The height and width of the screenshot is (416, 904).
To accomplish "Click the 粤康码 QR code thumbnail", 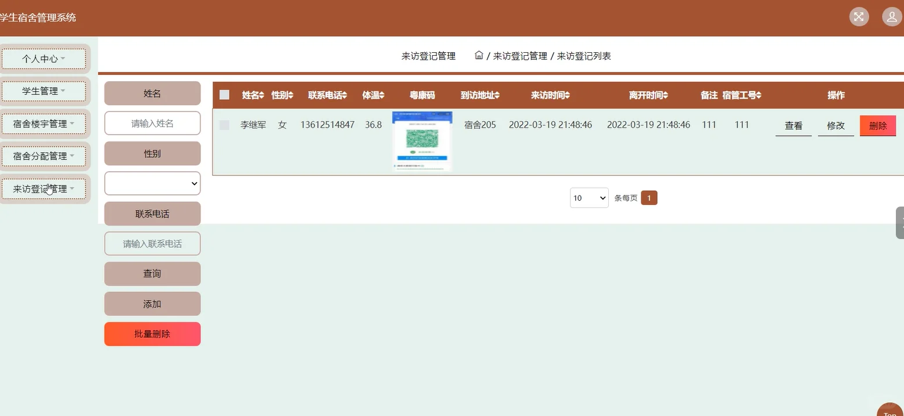I will click(422, 140).
